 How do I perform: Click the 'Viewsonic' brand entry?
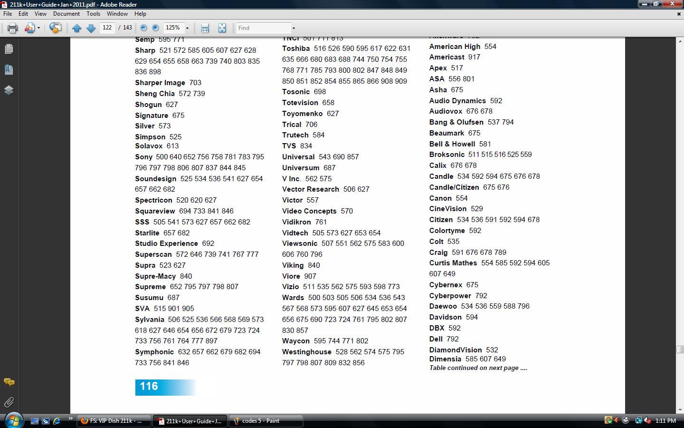pos(300,243)
